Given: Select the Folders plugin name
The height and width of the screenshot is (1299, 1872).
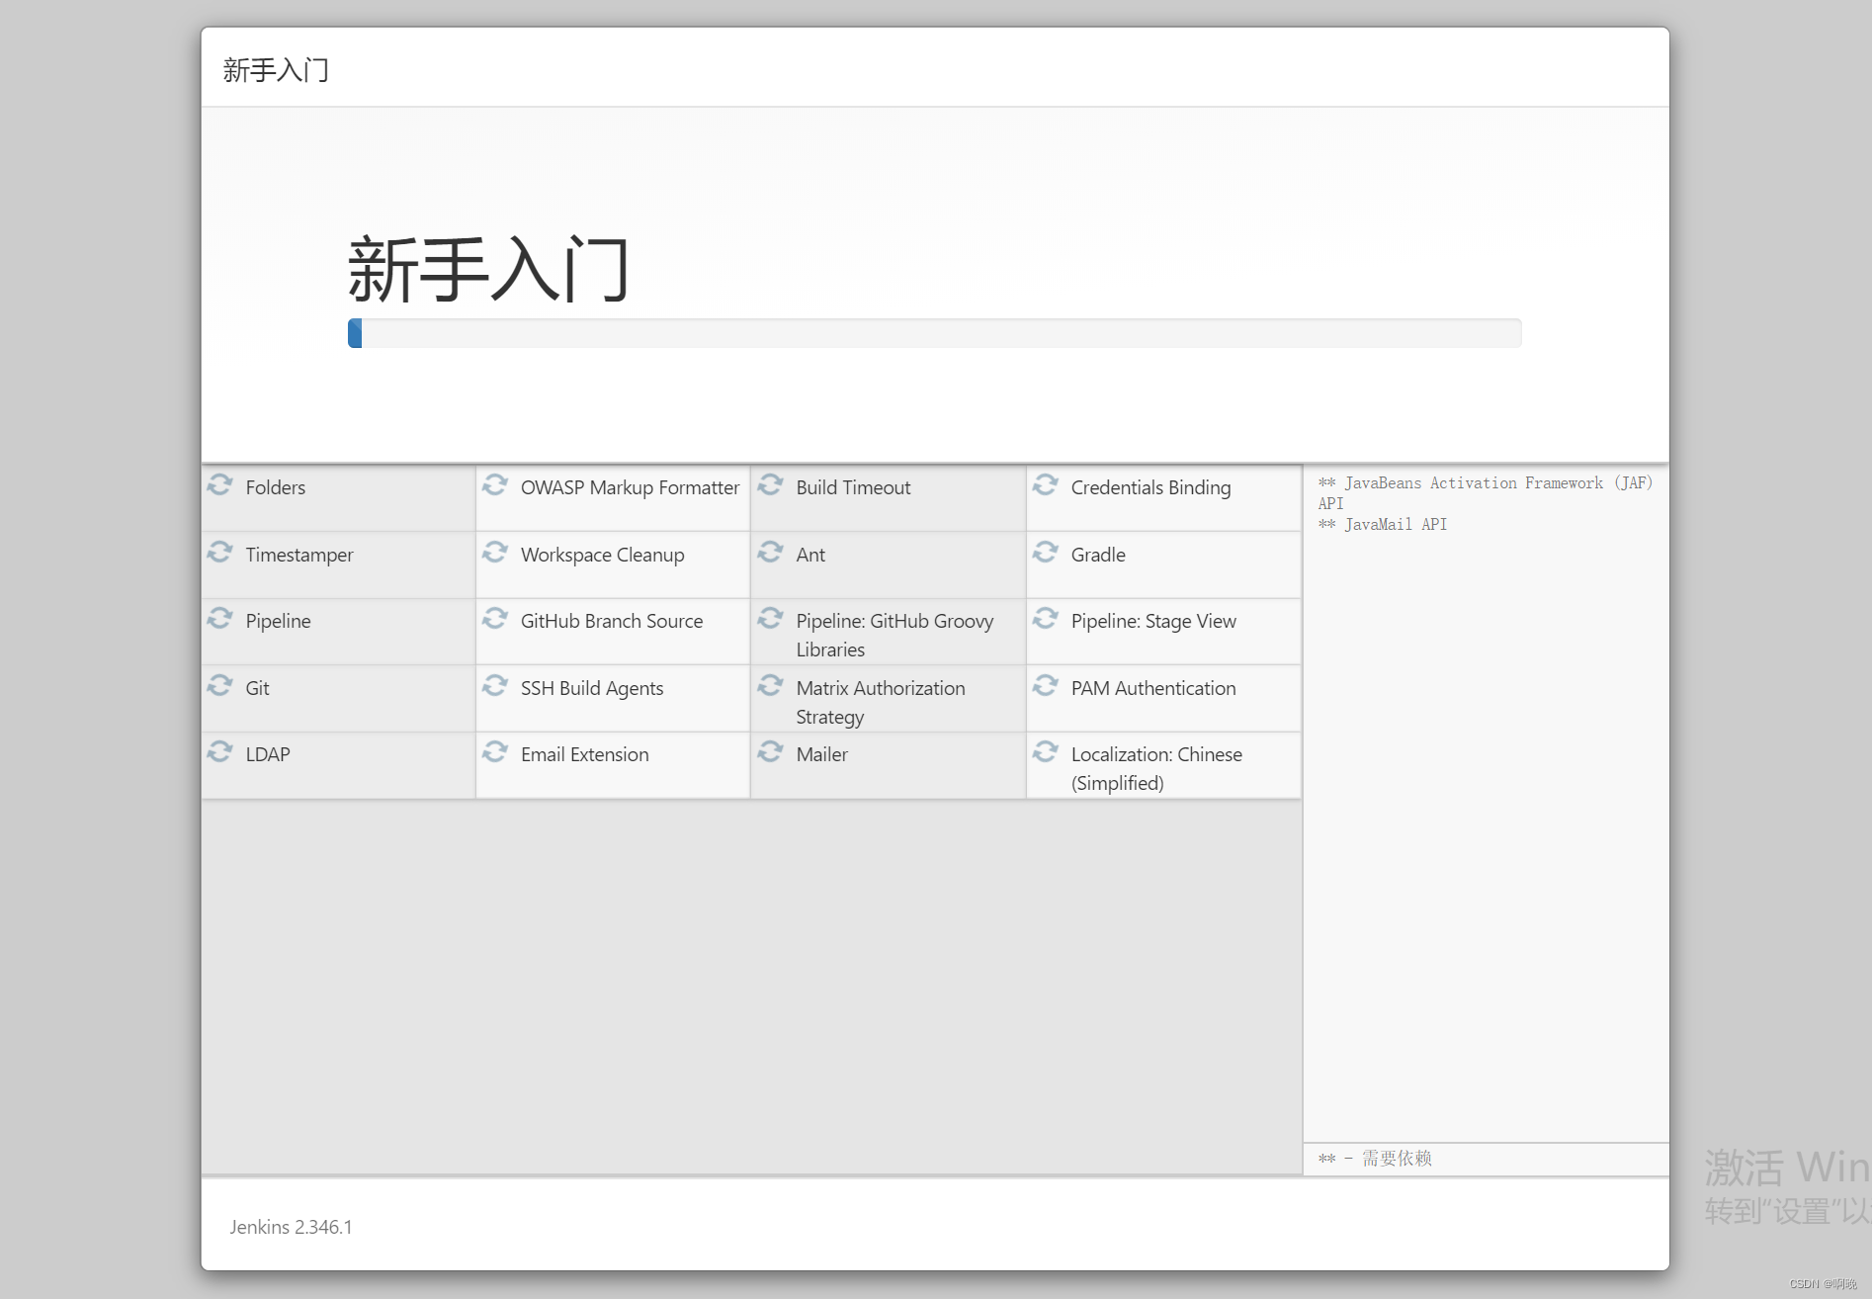Looking at the screenshot, I should tap(276, 487).
